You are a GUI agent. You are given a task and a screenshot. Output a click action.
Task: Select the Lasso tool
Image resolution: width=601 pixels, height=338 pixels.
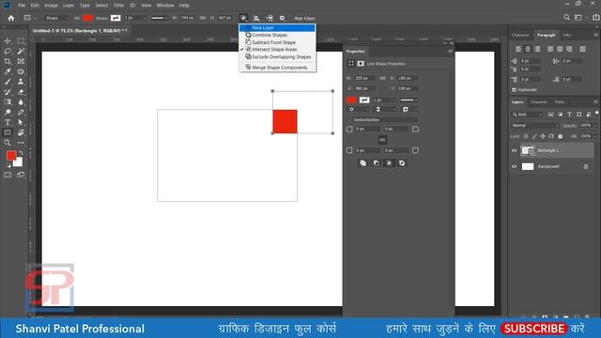pos(8,51)
